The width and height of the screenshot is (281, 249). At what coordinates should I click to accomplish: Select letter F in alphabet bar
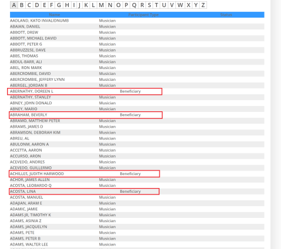[52, 5]
